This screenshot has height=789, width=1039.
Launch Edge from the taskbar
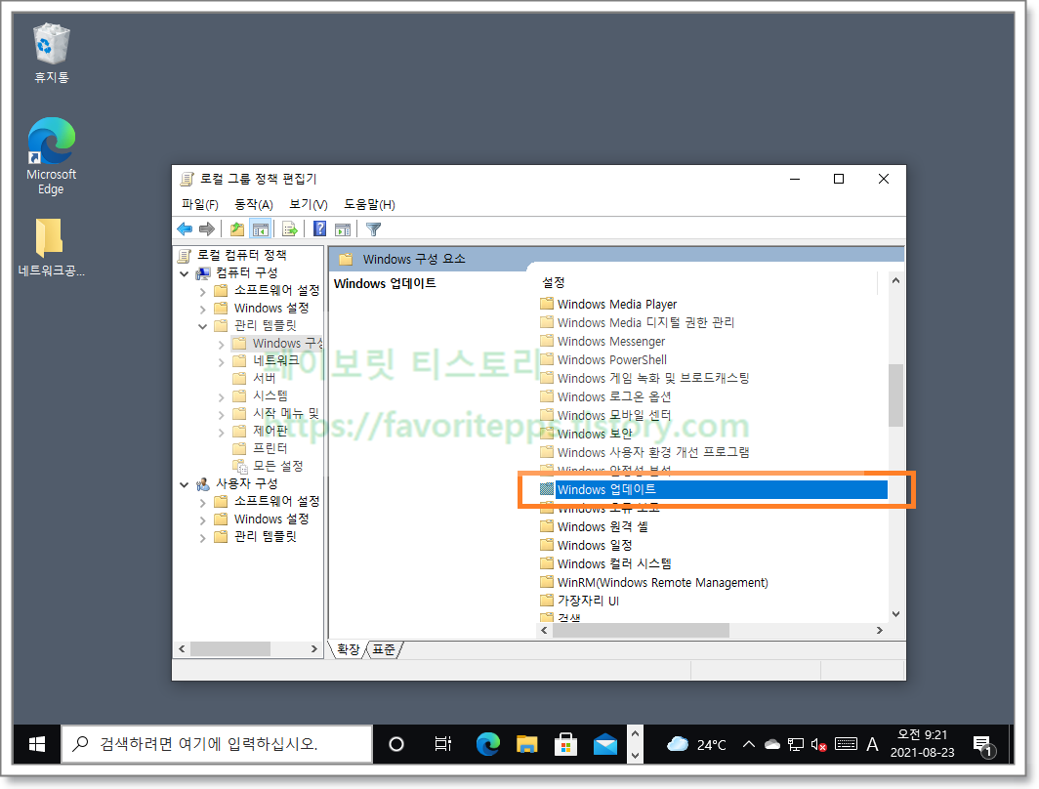click(x=487, y=744)
